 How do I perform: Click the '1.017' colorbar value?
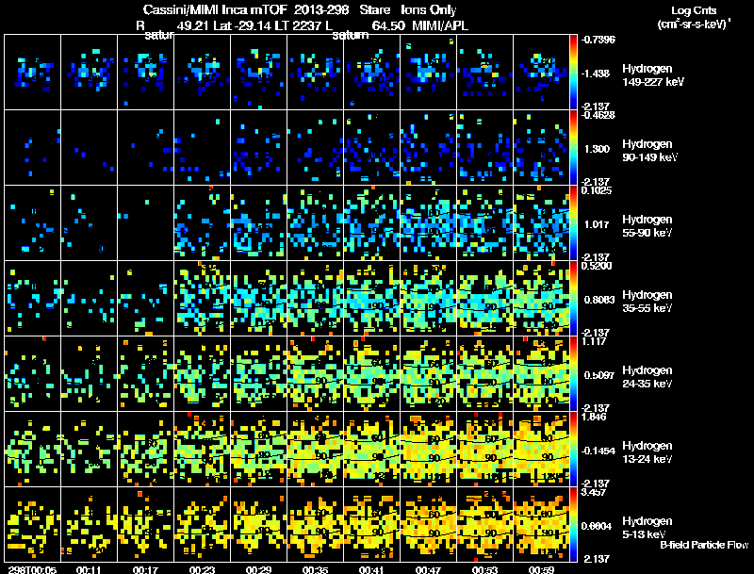point(597,224)
